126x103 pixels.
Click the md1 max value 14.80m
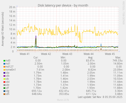(118, 64)
